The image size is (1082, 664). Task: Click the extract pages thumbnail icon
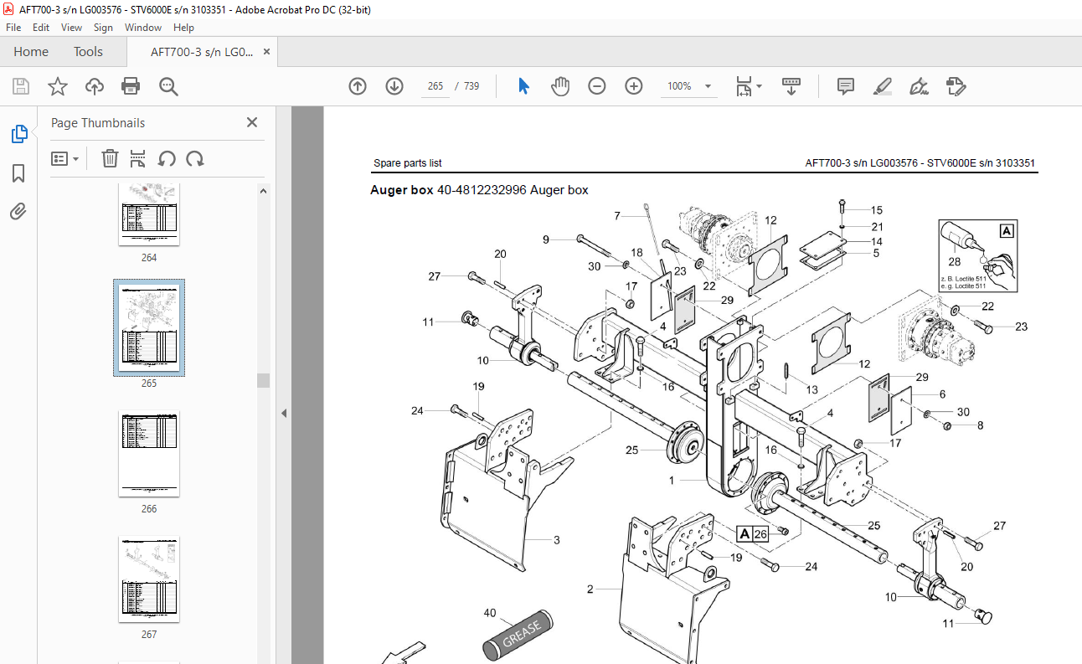(x=138, y=158)
